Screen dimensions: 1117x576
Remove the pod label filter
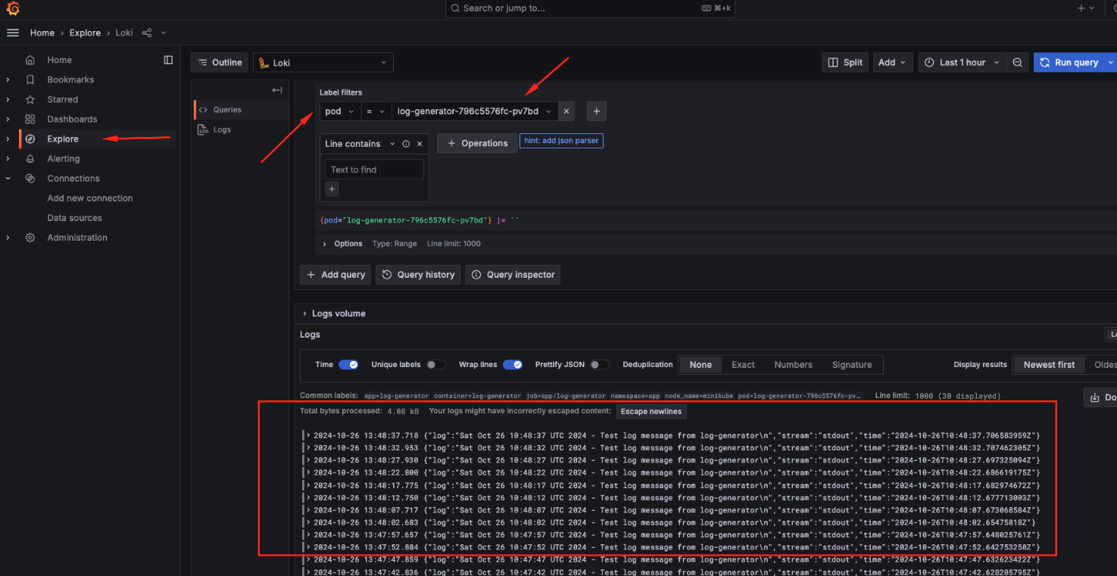tap(566, 111)
